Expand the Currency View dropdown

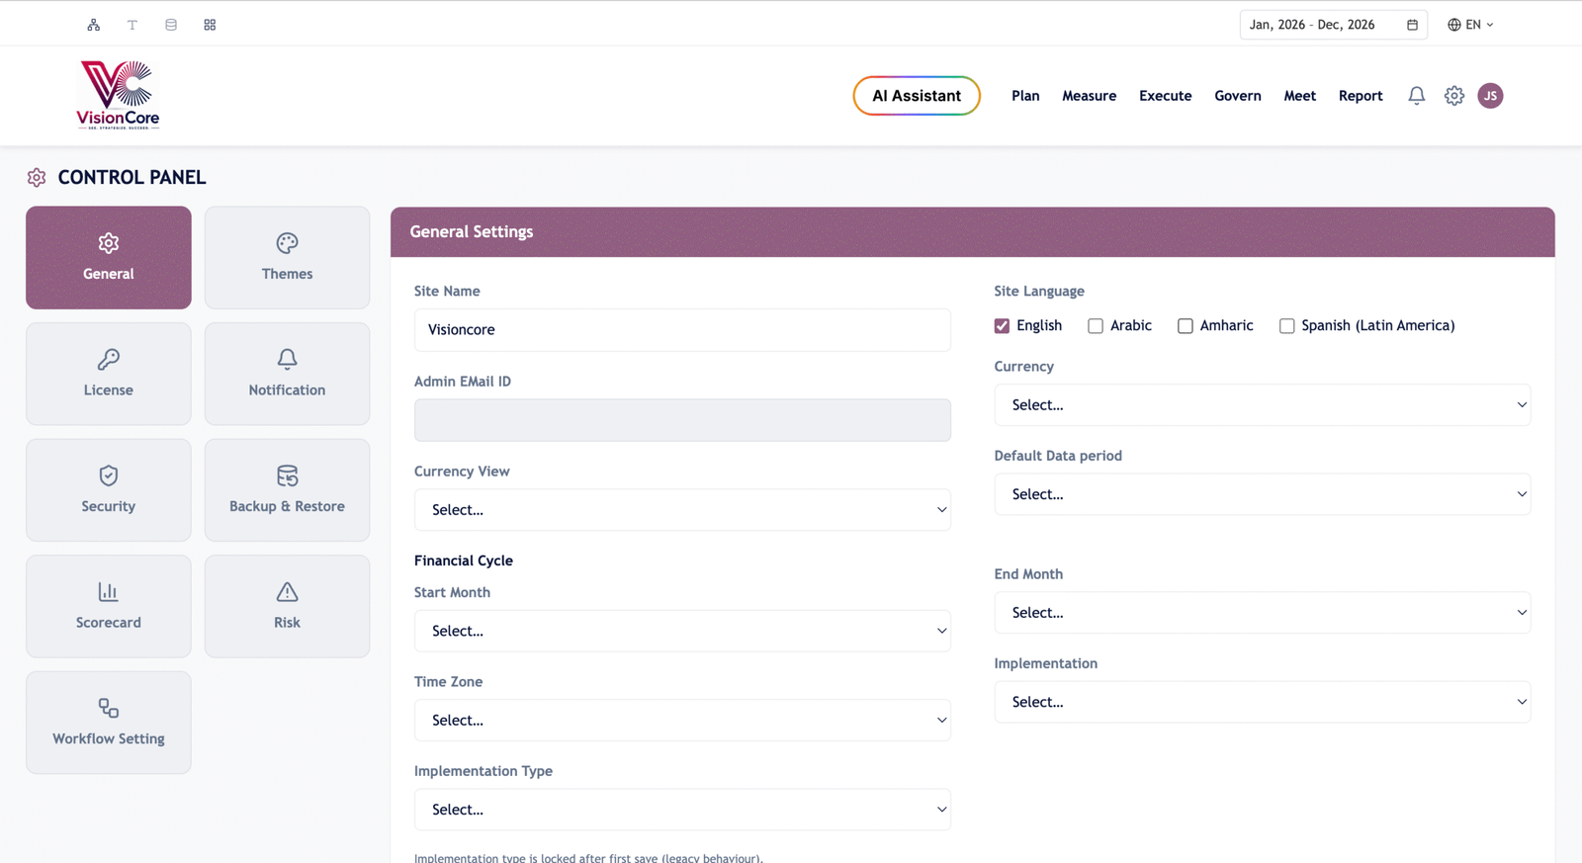point(682,510)
